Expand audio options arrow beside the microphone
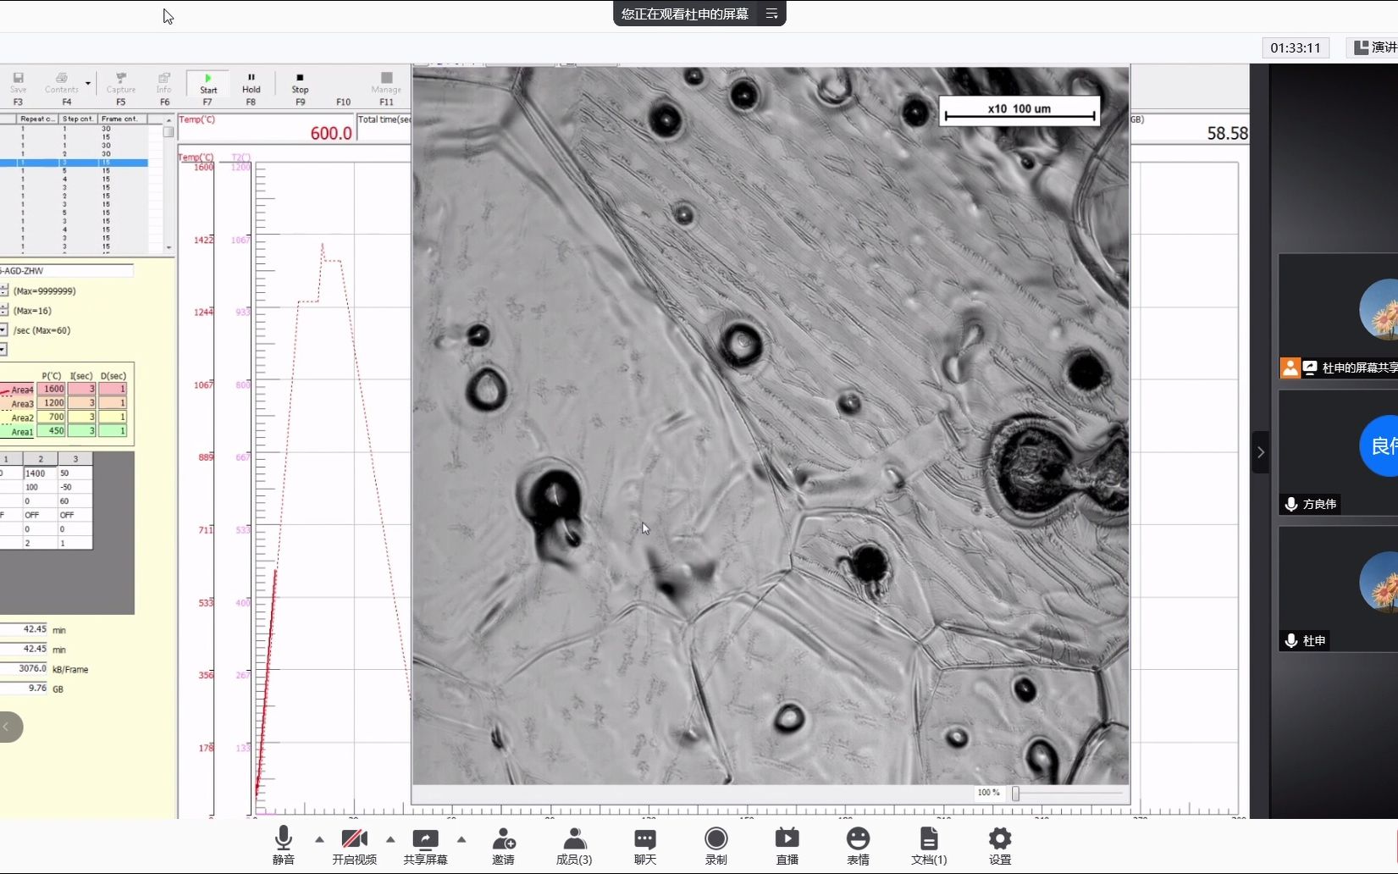Viewport: 1398px width, 874px height. coord(319,839)
